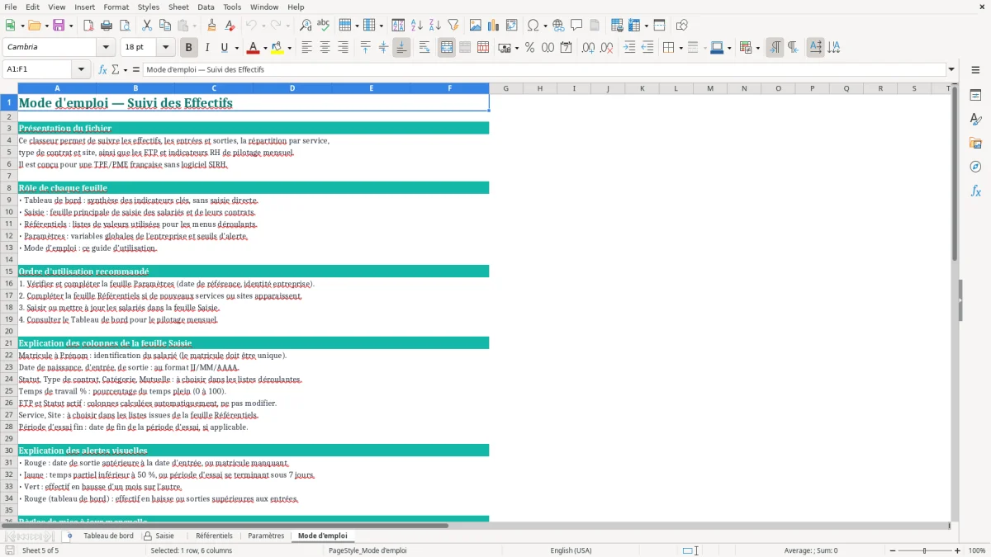Expand the formula bar

click(x=951, y=69)
